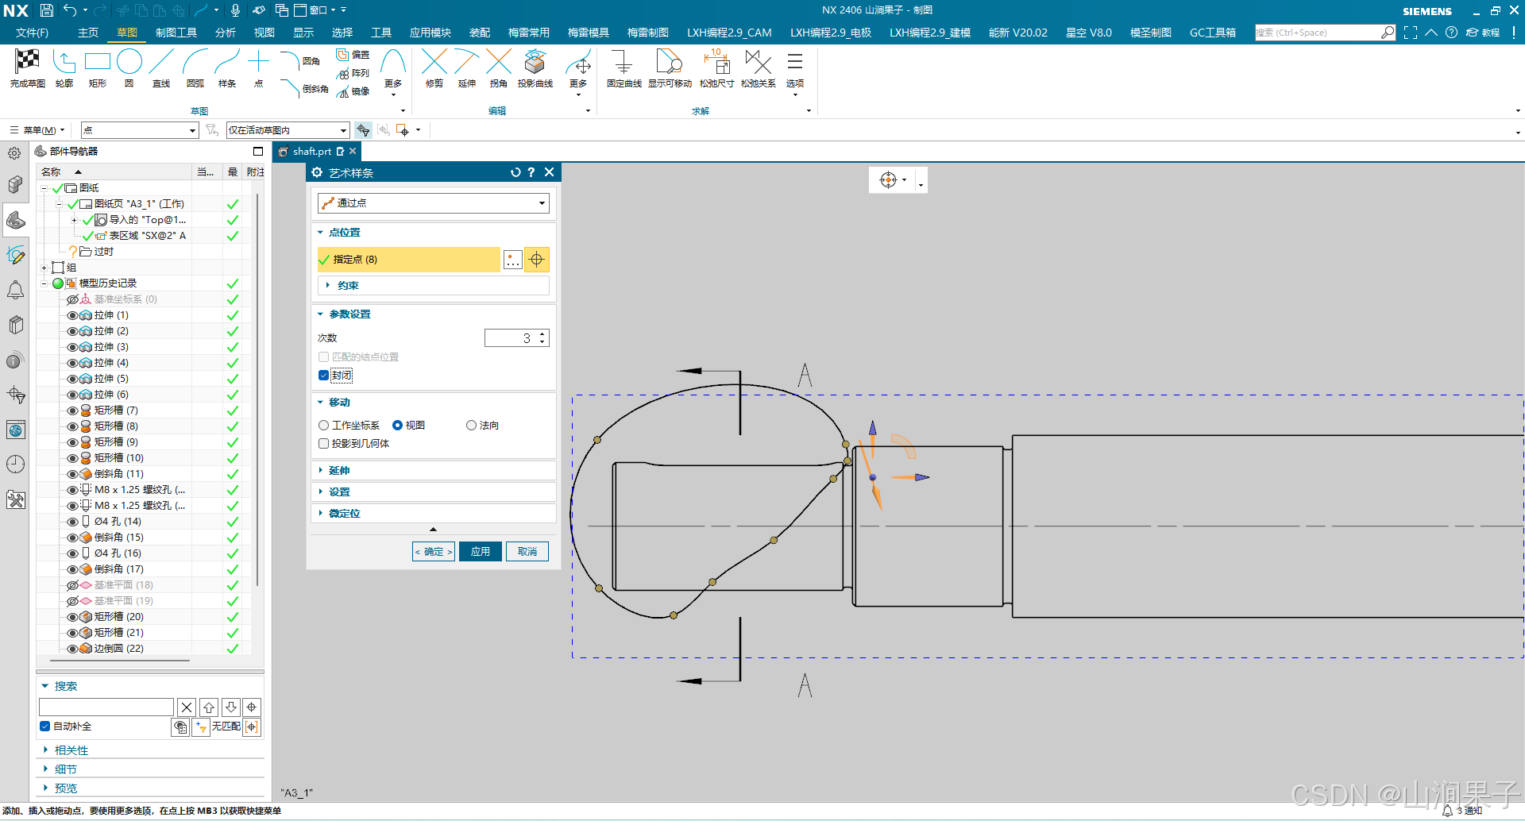
Task: Expand the 组 node in navigator
Action: point(44,268)
